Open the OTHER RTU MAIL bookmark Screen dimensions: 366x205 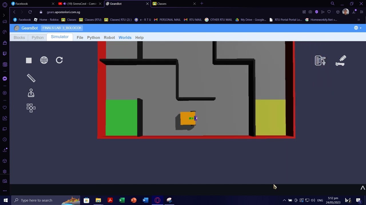218,20
